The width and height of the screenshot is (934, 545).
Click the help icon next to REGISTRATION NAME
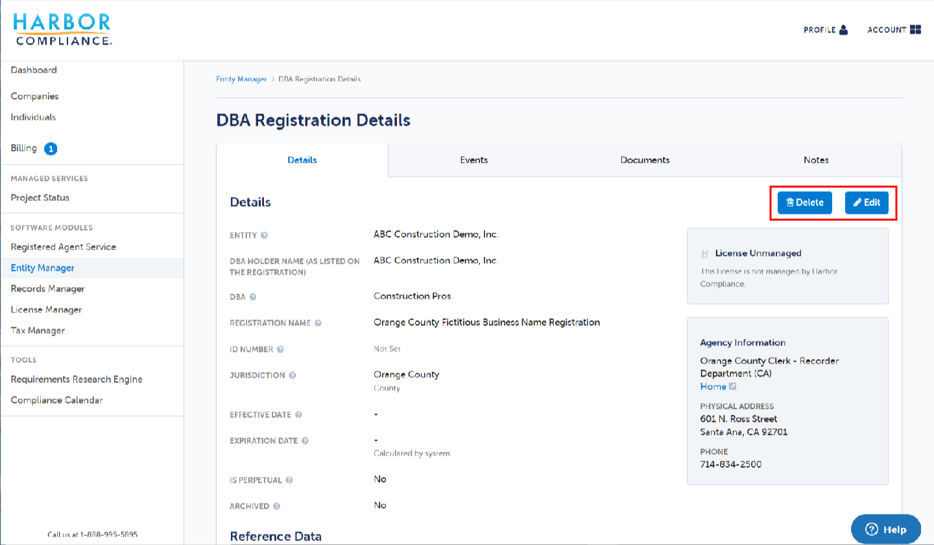[x=318, y=323]
